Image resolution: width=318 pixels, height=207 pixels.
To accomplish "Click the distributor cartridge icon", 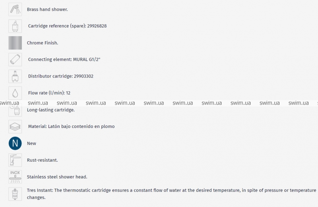I will pos(15,76).
